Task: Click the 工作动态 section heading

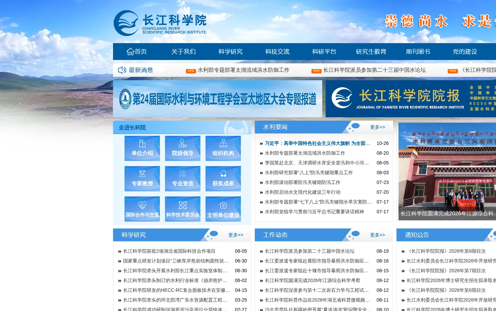Action: pyautogui.click(x=275, y=235)
